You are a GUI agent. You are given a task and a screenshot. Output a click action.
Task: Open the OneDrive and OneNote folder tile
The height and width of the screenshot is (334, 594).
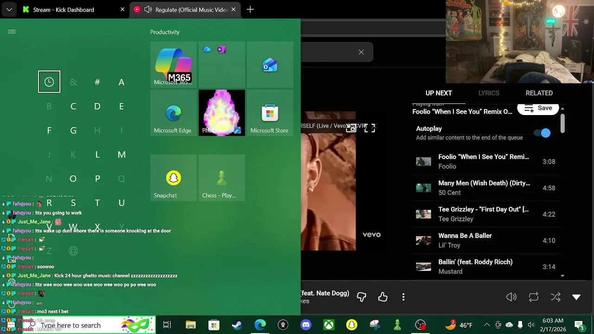pyautogui.click(x=221, y=64)
